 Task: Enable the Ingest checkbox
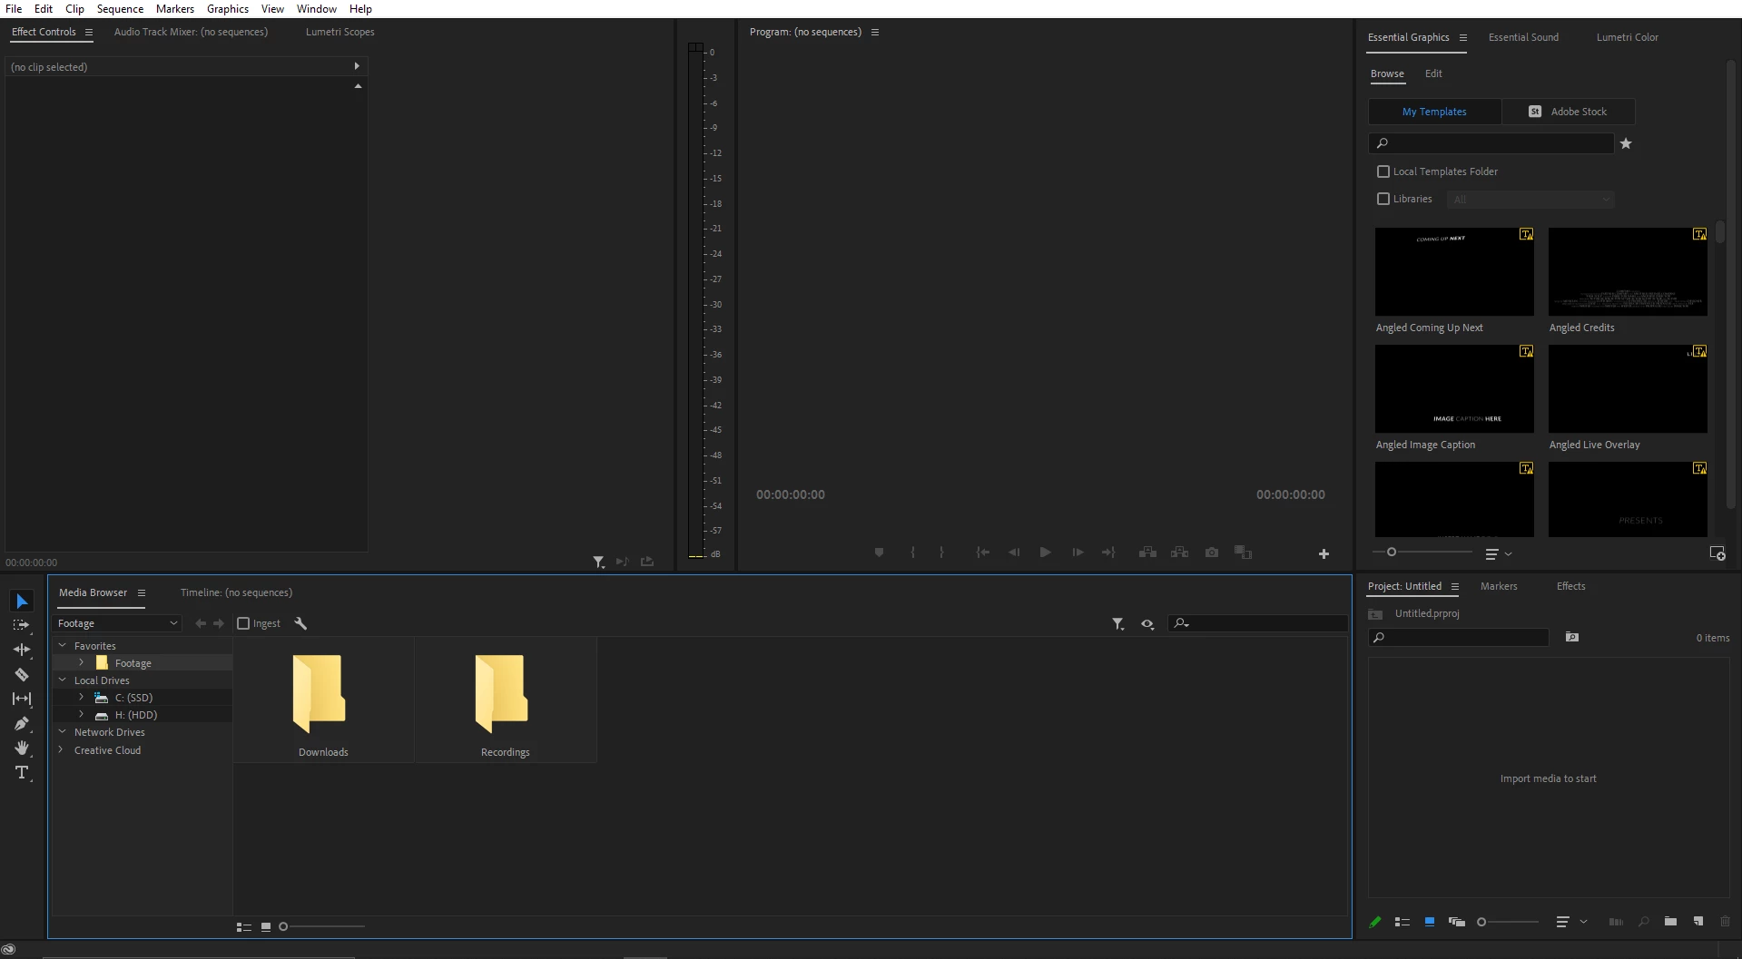tap(243, 623)
